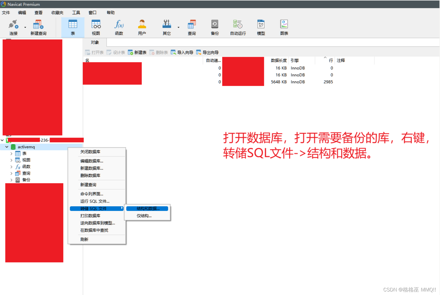Click the 查询 tree node icon
The image size is (440, 295).
pos(18,173)
